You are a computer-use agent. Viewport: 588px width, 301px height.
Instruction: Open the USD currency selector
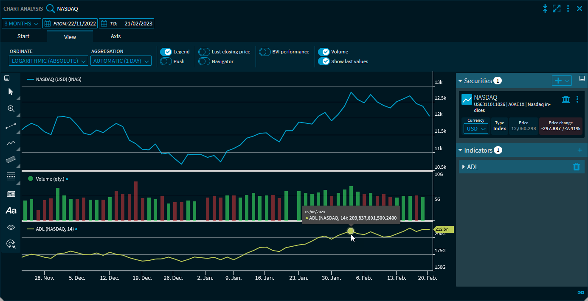(475, 129)
